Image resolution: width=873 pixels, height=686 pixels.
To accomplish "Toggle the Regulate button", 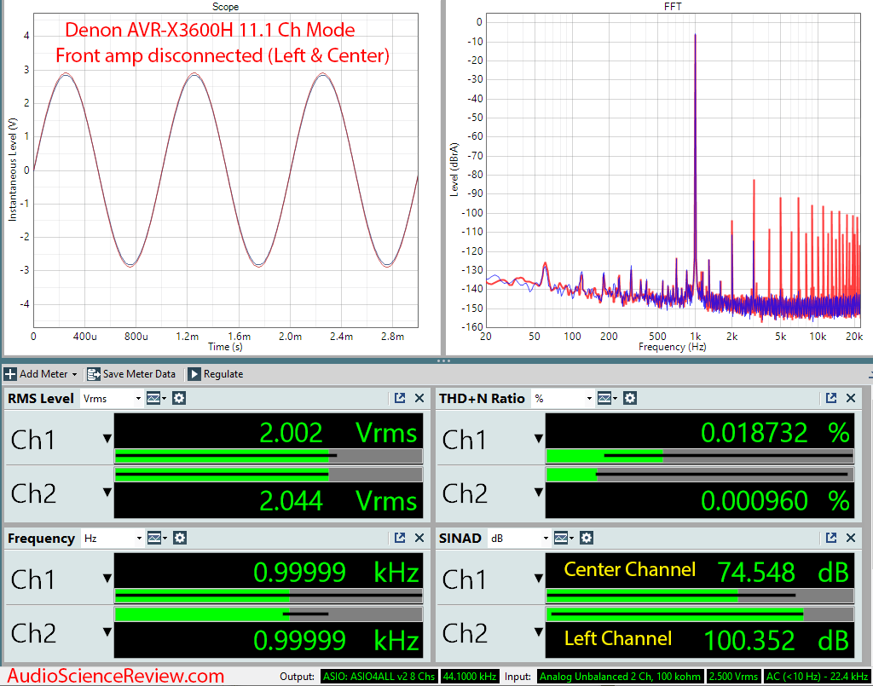I will [215, 374].
